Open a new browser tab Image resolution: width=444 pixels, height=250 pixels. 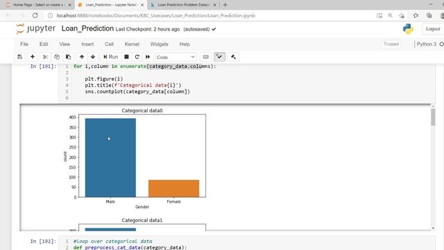click(225, 5)
